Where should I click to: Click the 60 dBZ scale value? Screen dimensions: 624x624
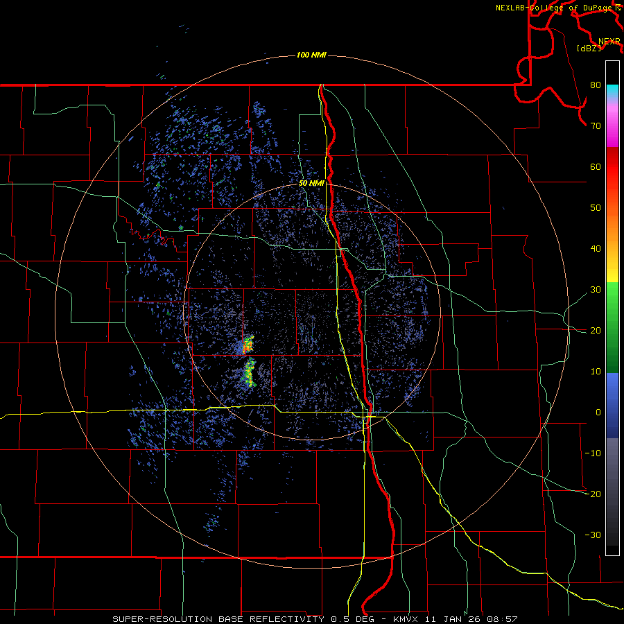tap(596, 166)
